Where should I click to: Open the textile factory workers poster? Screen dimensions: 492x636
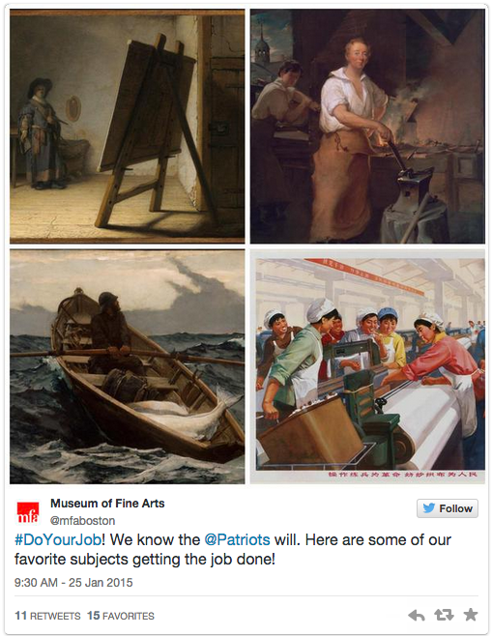[367, 366]
